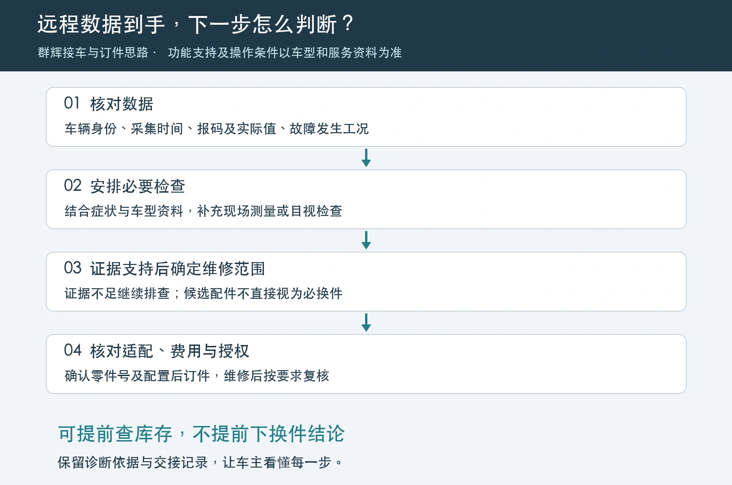Click description 结合症状与车型资料 text
This screenshot has height=485, width=732.
tap(124, 211)
